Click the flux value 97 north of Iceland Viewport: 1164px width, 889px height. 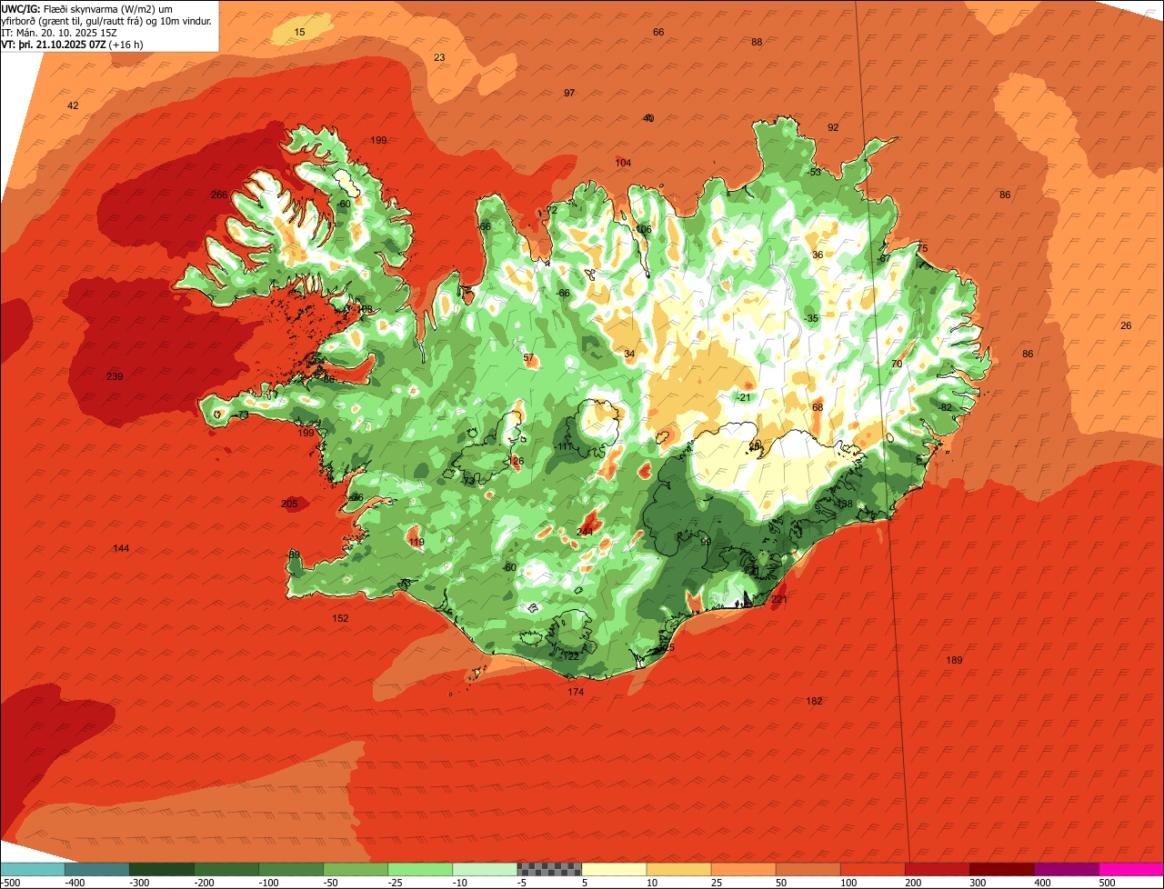tap(569, 93)
